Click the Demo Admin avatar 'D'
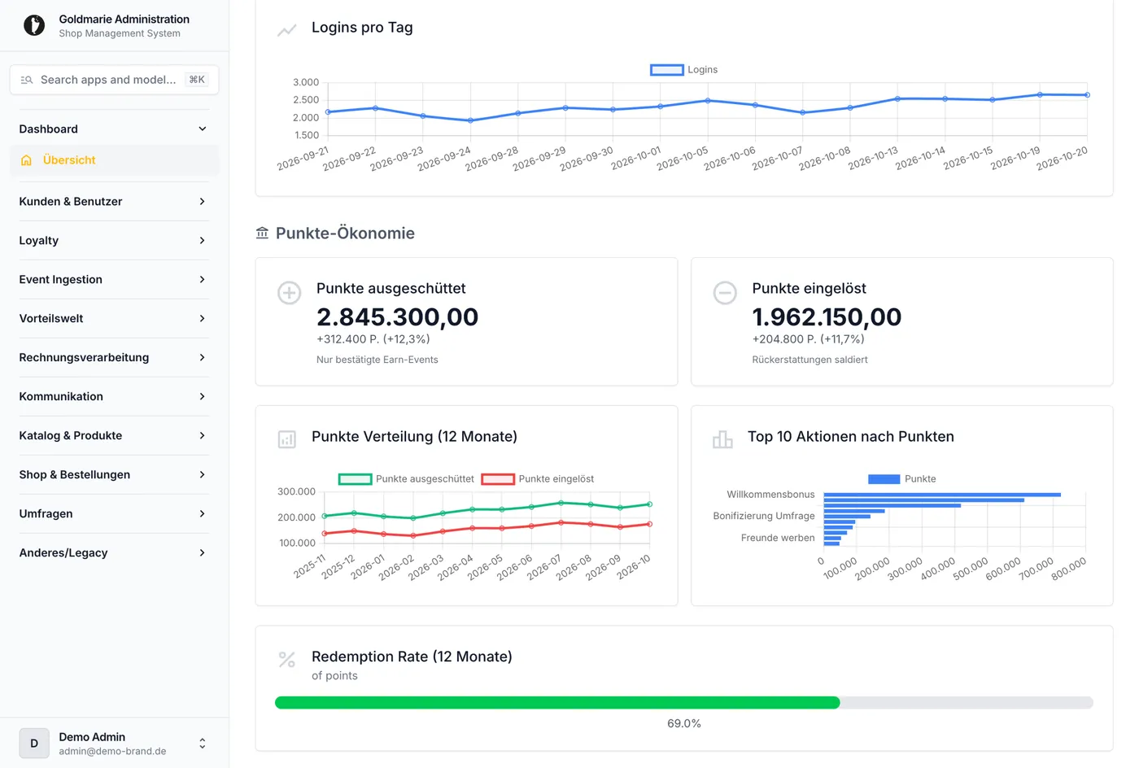This screenshot has width=1139, height=768. click(34, 743)
